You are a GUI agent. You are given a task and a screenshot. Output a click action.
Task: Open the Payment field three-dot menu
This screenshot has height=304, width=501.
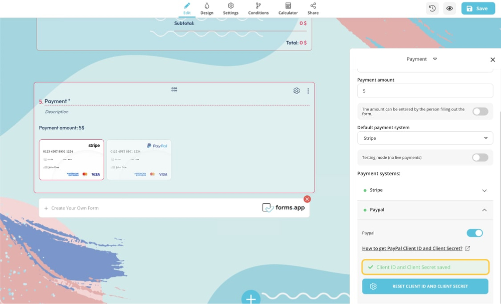(308, 91)
